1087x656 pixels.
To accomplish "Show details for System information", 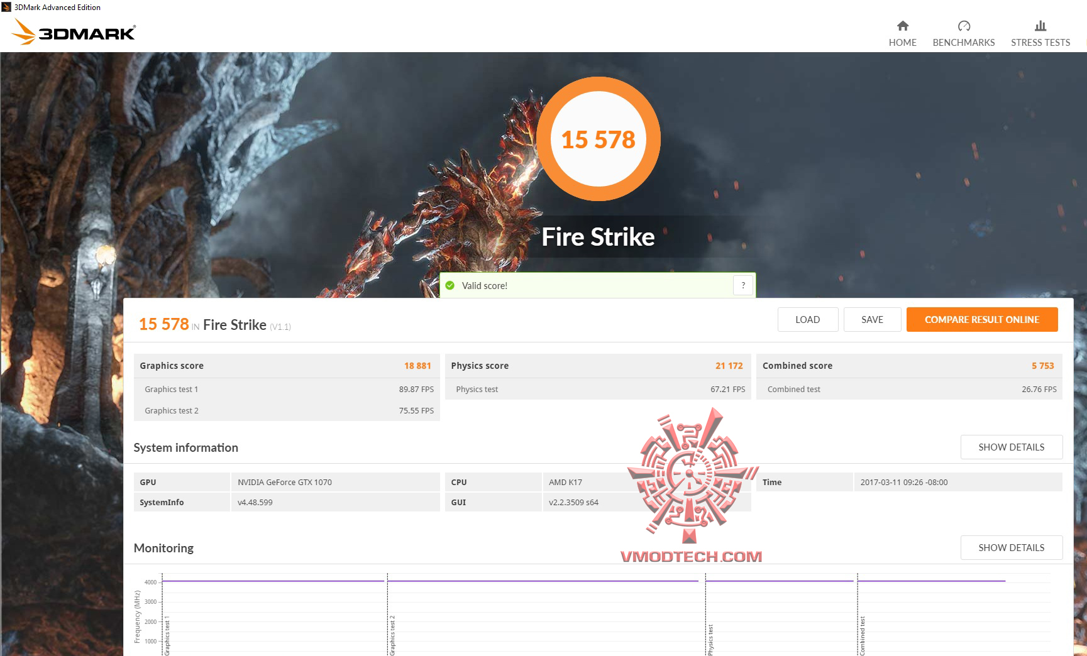I will 1012,447.
